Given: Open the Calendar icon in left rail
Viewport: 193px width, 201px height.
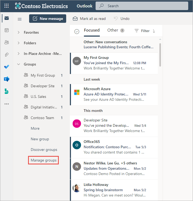Looking at the screenshot, I should click(x=7, y=30).
